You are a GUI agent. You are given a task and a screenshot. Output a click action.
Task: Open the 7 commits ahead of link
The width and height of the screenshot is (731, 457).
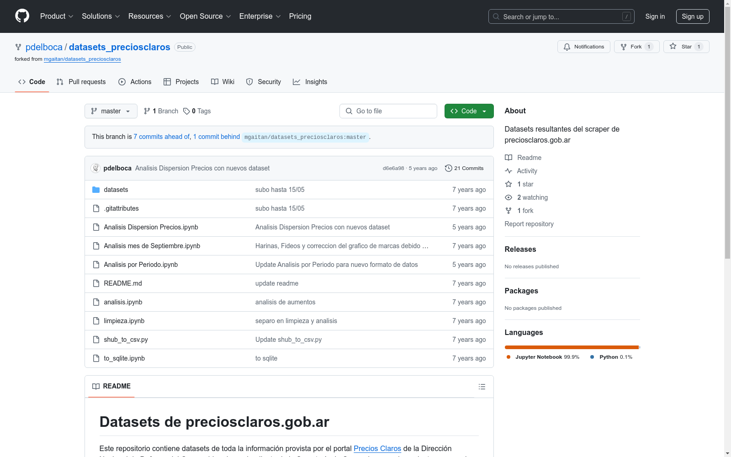pyautogui.click(x=162, y=137)
